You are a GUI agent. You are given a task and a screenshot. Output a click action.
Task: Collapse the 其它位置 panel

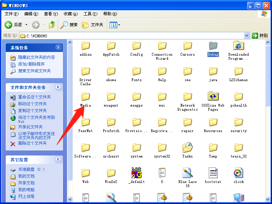(58, 159)
